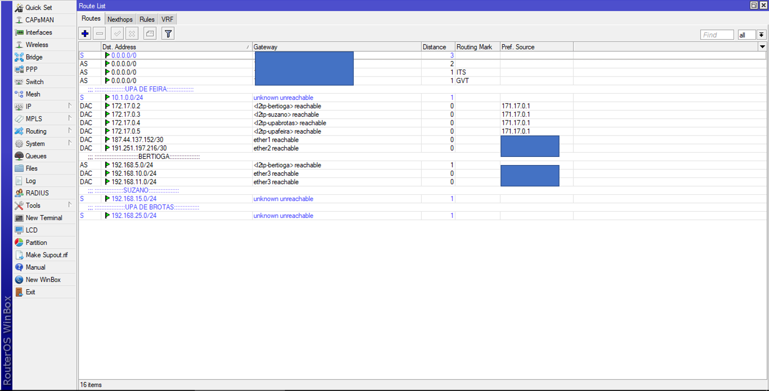This screenshot has height=391, width=769.
Task: Click the comment toolbar button
Action: click(x=150, y=34)
